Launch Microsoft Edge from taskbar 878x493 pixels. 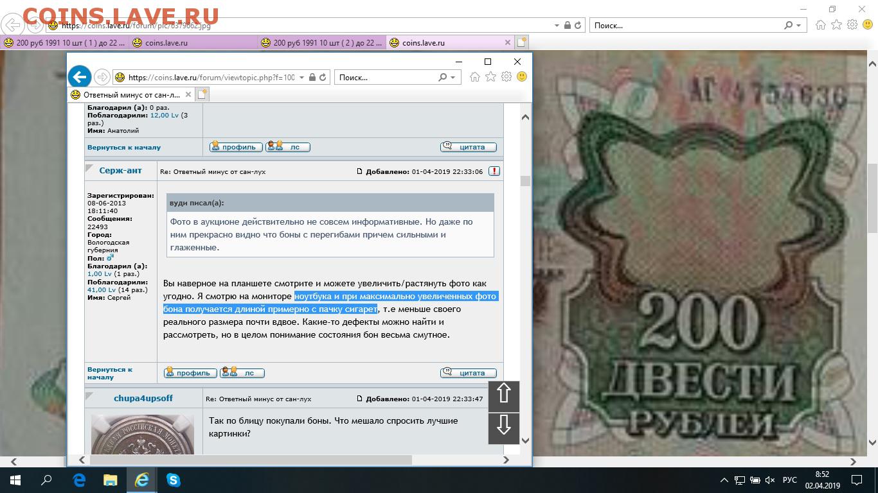(79, 480)
